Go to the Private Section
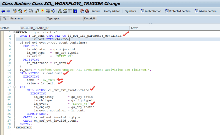 pyautogui.click(x=206, y=11)
